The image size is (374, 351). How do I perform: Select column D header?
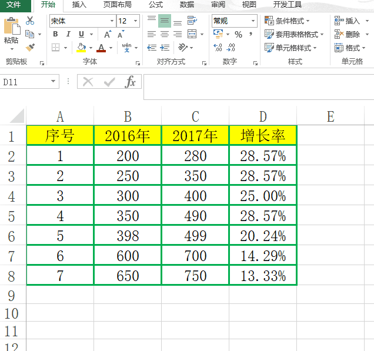[263, 116]
